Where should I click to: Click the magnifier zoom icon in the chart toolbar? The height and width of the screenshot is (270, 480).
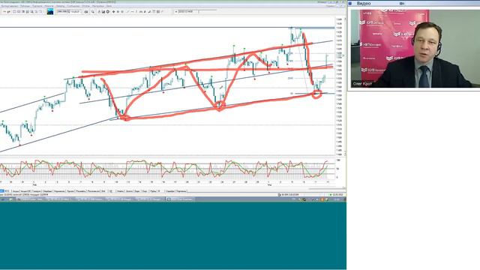pos(92,12)
